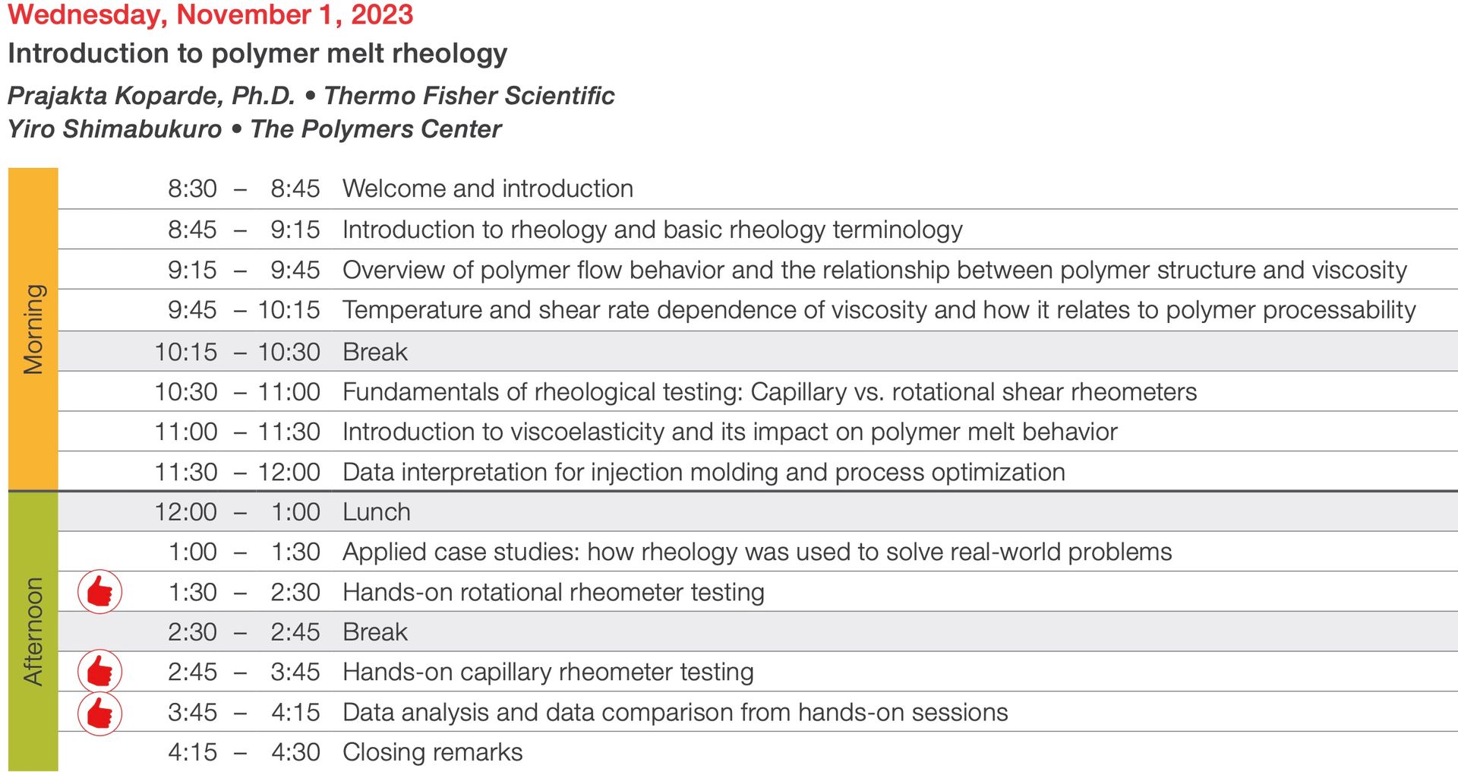1458x772 pixels.
Task: Select the Closing remarks row
Action: pyautogui.click(x=758, y=752)
